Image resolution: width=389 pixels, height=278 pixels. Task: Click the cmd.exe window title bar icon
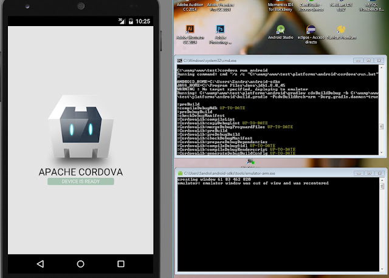coord(180,61)
